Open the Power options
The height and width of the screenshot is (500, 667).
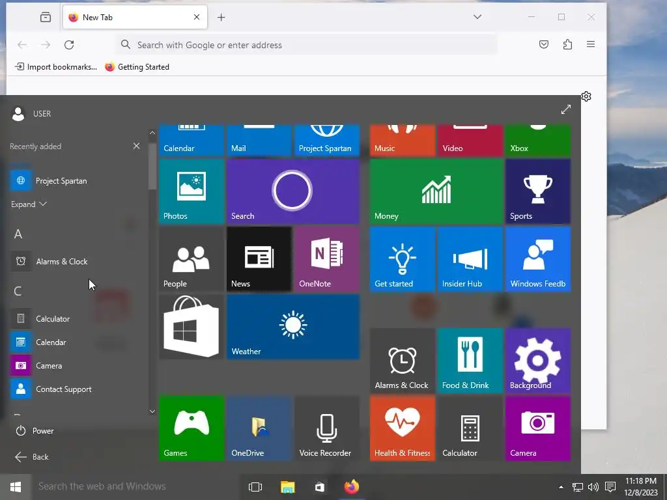point(35,431)
